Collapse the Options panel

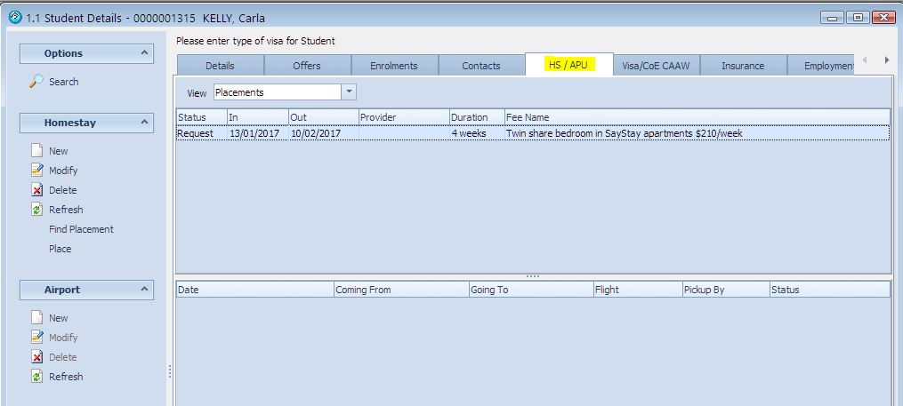click(x=145, y=54)
